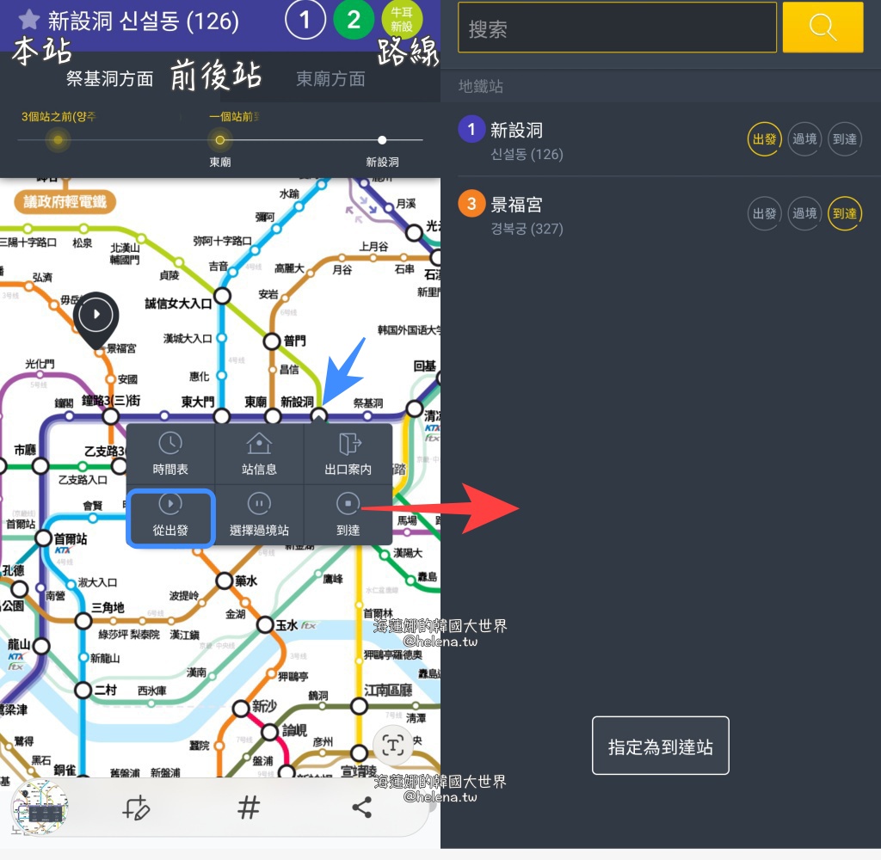Viewport: 881px width, 860px height.
Task: Switch to the 祭基洞方面 direction tab
Action: click(x=109, y=79)
